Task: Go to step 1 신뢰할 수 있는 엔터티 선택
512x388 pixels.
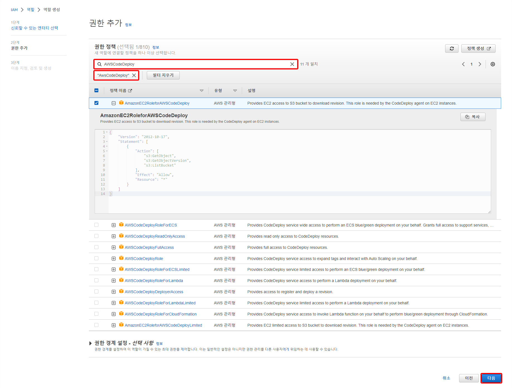Action: pyautogui.click(x=35, y=28)
